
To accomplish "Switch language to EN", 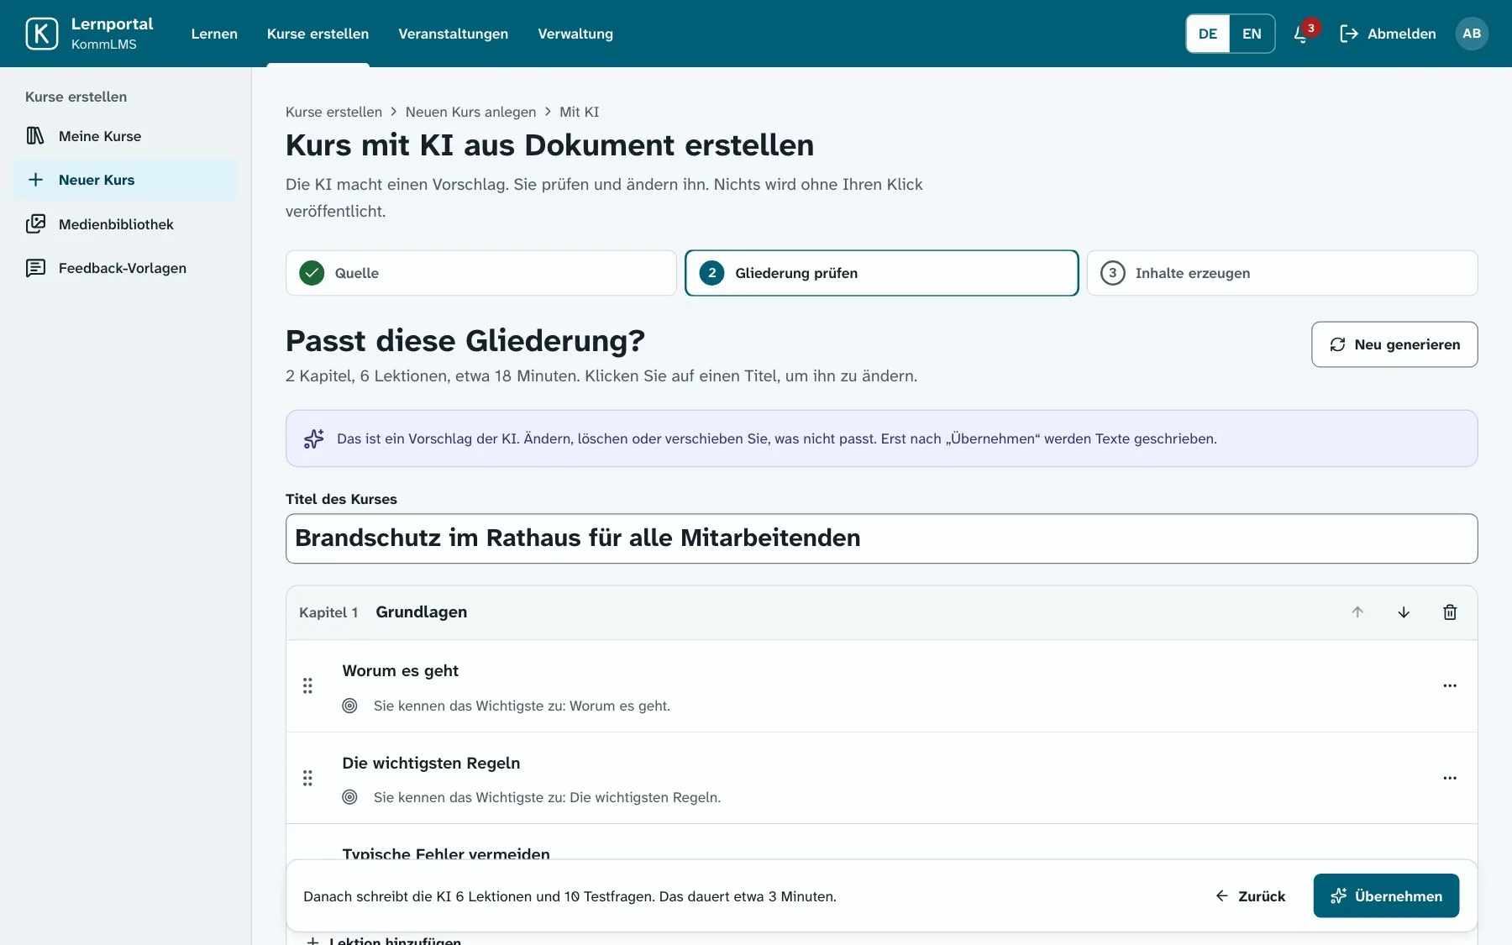I will (x=1252, y=34).
